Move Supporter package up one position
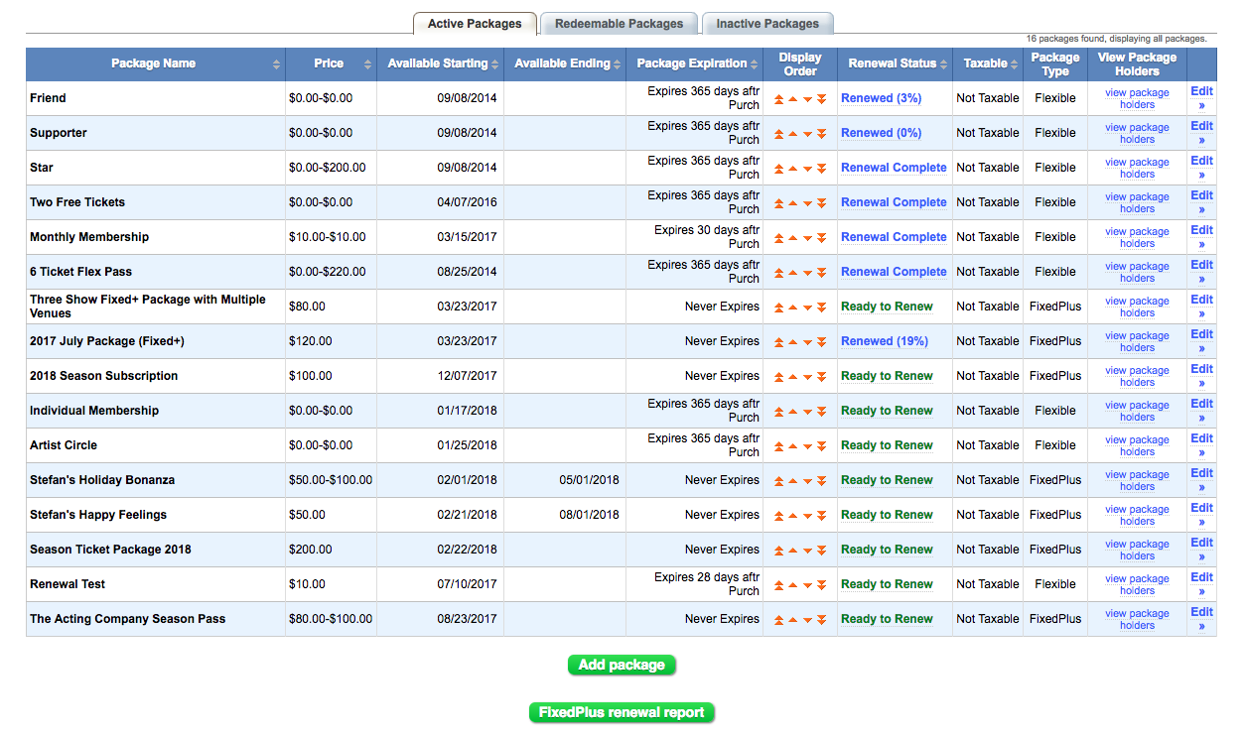This screenshot has width=1247, height=738. pyautogui.click(x=792, y=133)
